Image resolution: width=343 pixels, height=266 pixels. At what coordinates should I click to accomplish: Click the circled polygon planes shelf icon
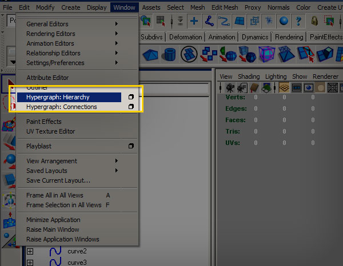[x=189, y=54]
